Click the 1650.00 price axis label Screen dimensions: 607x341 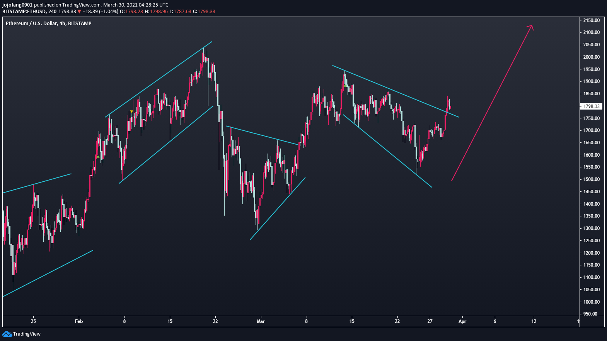click(x=592, y=143)
